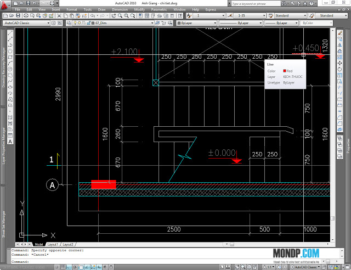
Task: Select the Polygon draw tool
Action: coord(10,51)
